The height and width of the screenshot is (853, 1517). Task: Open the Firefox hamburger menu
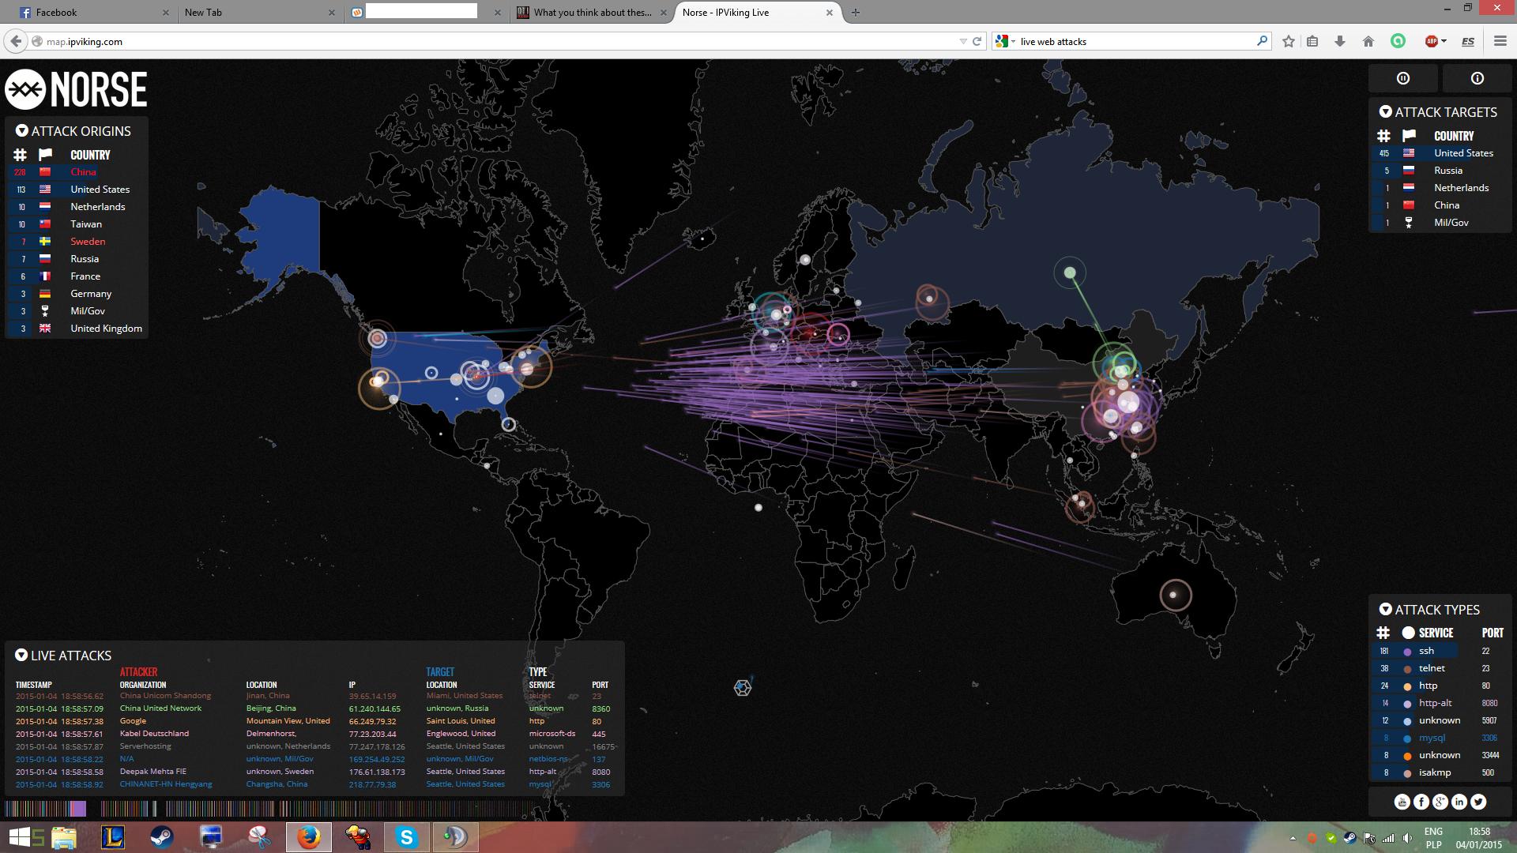tap(1500, 41)
